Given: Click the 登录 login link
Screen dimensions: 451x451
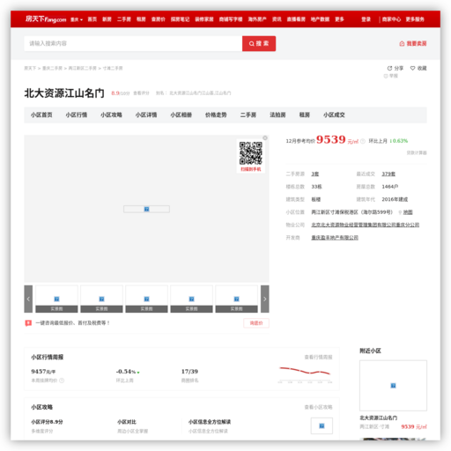Looking at the screenshot, I should click(x=366, y=19).
